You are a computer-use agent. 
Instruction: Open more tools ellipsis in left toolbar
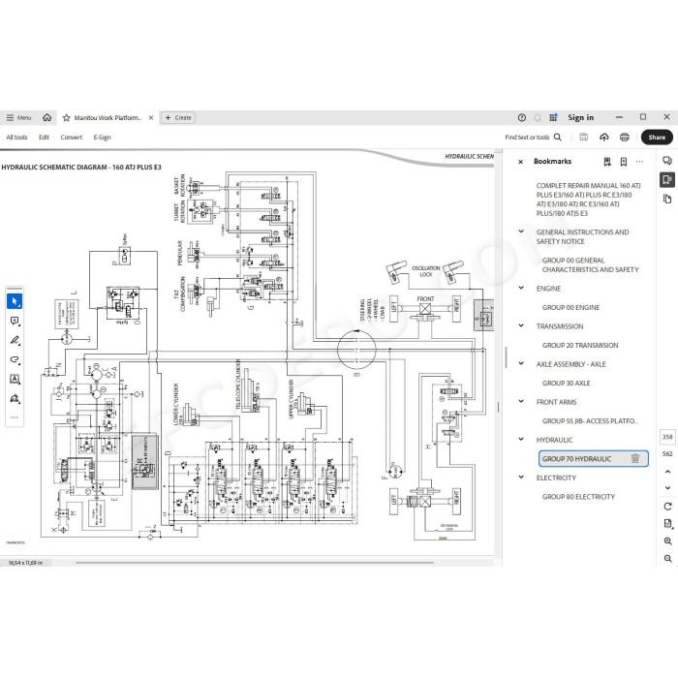tap(15, 417)
